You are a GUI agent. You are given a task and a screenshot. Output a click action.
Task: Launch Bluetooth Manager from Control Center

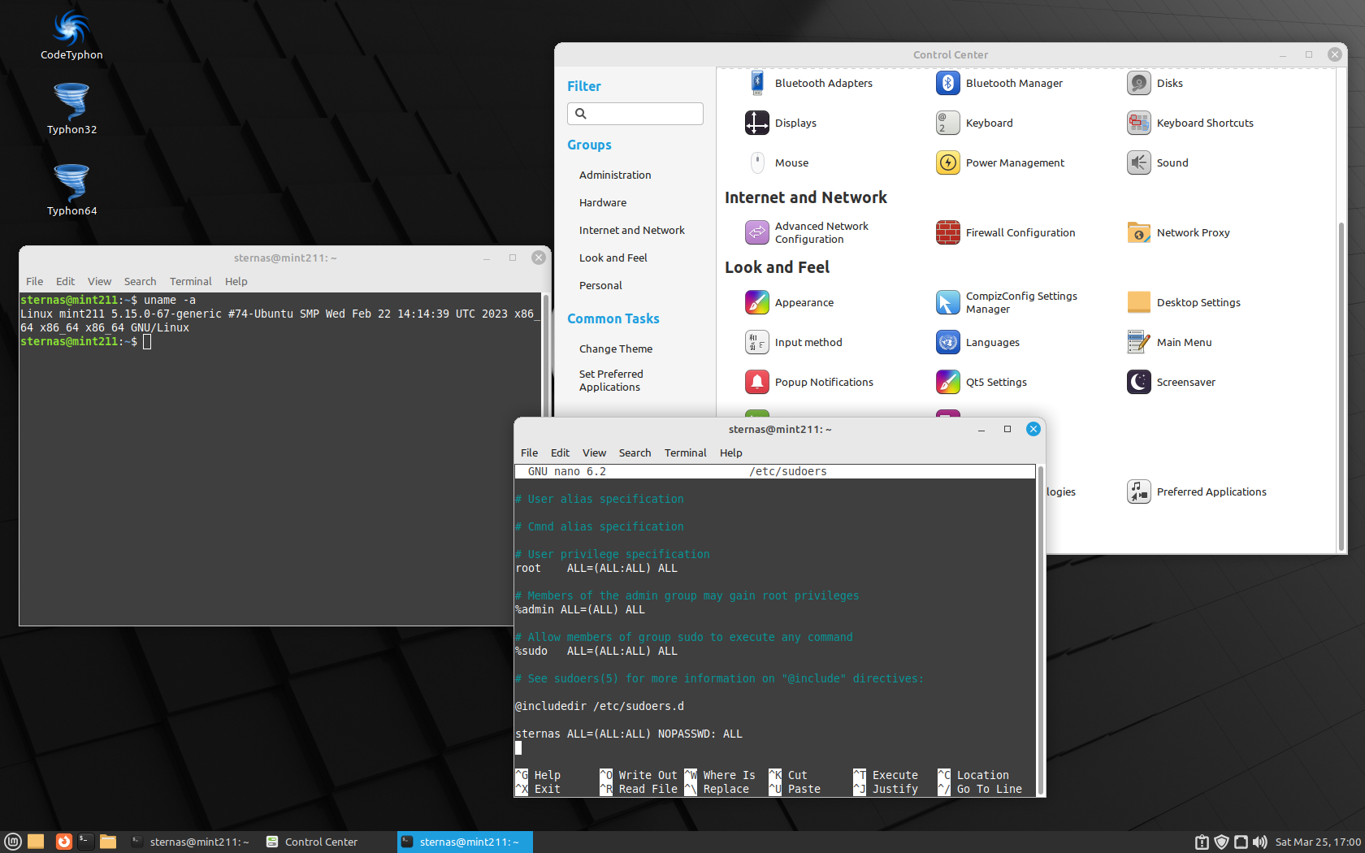coord(947,83)
